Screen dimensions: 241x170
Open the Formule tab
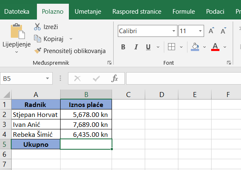point(184,12)
